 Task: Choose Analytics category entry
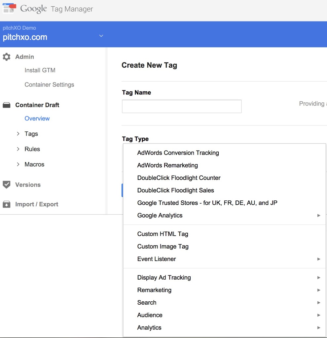[224, 327]
